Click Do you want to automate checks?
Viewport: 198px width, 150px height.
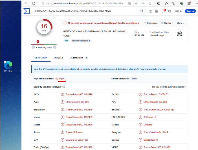pyautogui.click(x=169, y=87)
